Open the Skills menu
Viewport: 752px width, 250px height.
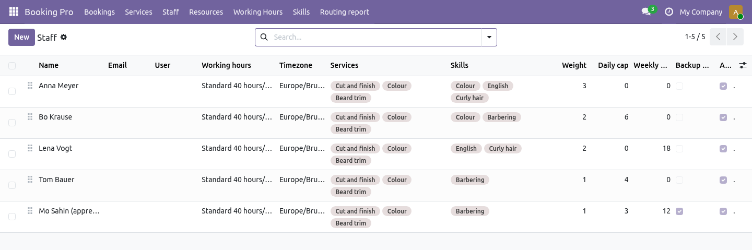pos(301,11)
